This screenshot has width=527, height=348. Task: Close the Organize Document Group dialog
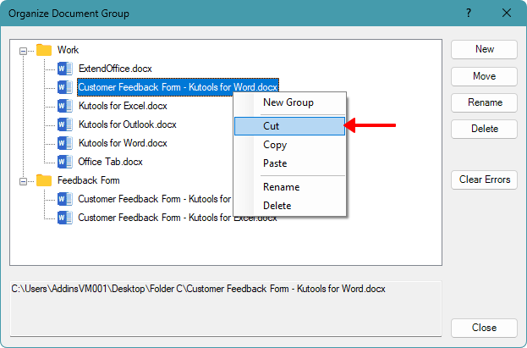(507, 14)
